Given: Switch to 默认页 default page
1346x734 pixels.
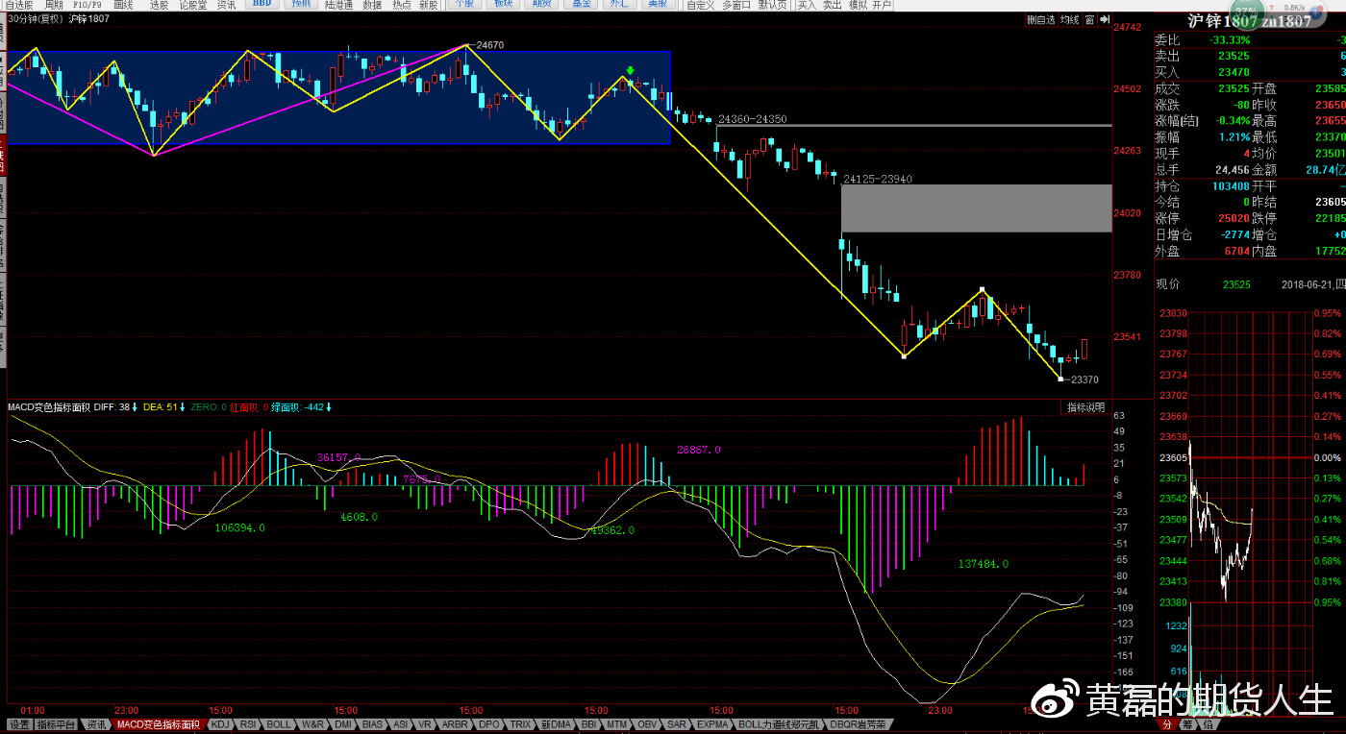Looking at the screenshot, I should pos(773,5).
